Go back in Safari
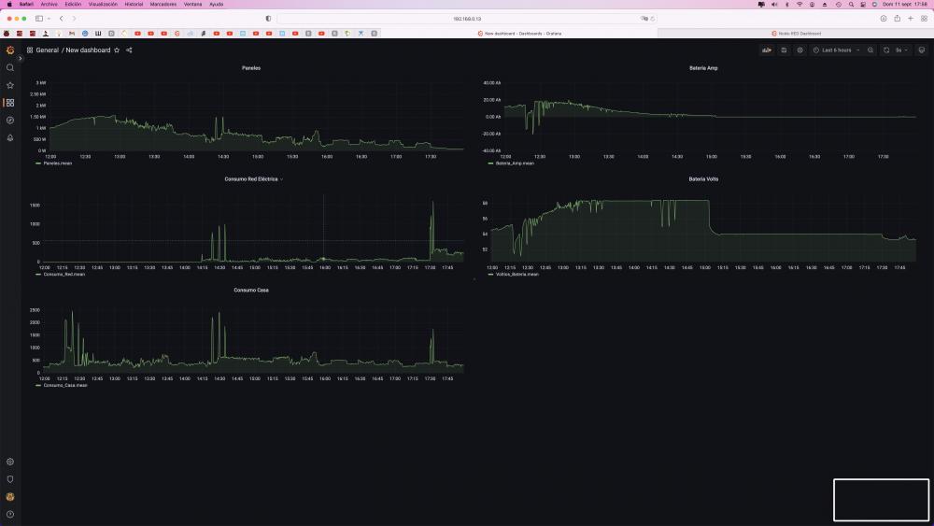The image size is (934, 526). 62,19
